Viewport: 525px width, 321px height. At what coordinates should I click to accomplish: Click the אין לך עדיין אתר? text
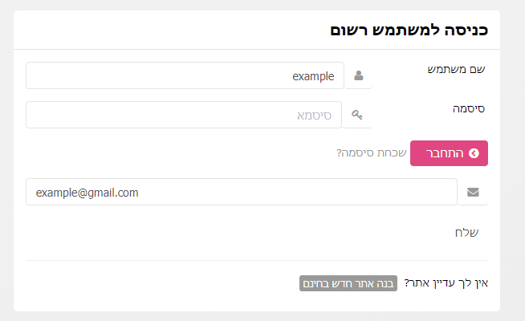[x=446, y=283]
